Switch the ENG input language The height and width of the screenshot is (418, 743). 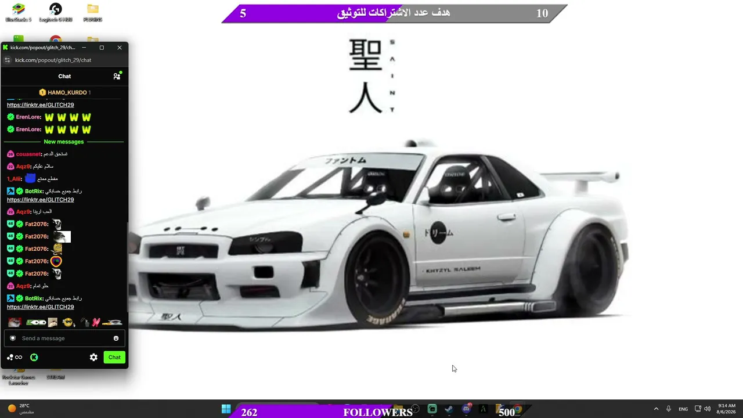click(x=683, y=409)
